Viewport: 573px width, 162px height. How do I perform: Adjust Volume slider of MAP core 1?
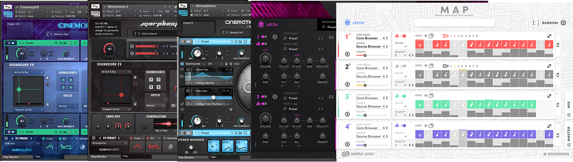pos(372,55)
